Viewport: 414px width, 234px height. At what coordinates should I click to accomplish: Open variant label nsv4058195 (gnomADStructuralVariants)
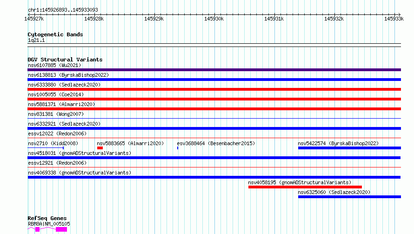[x=300, y=182]
